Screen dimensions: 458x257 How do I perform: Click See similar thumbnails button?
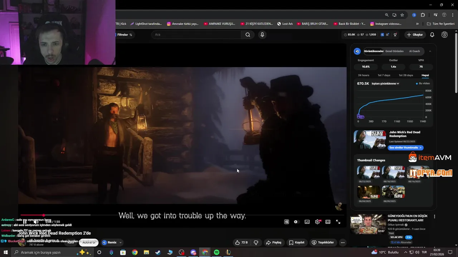click(x=405, y=147)
